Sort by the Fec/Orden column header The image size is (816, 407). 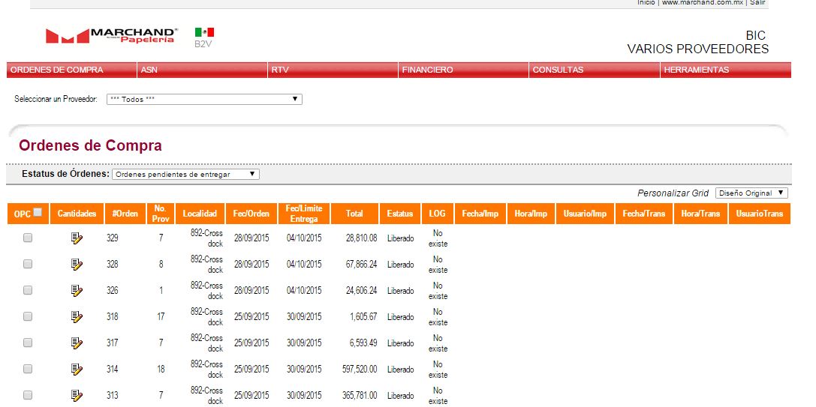point(251,214)
